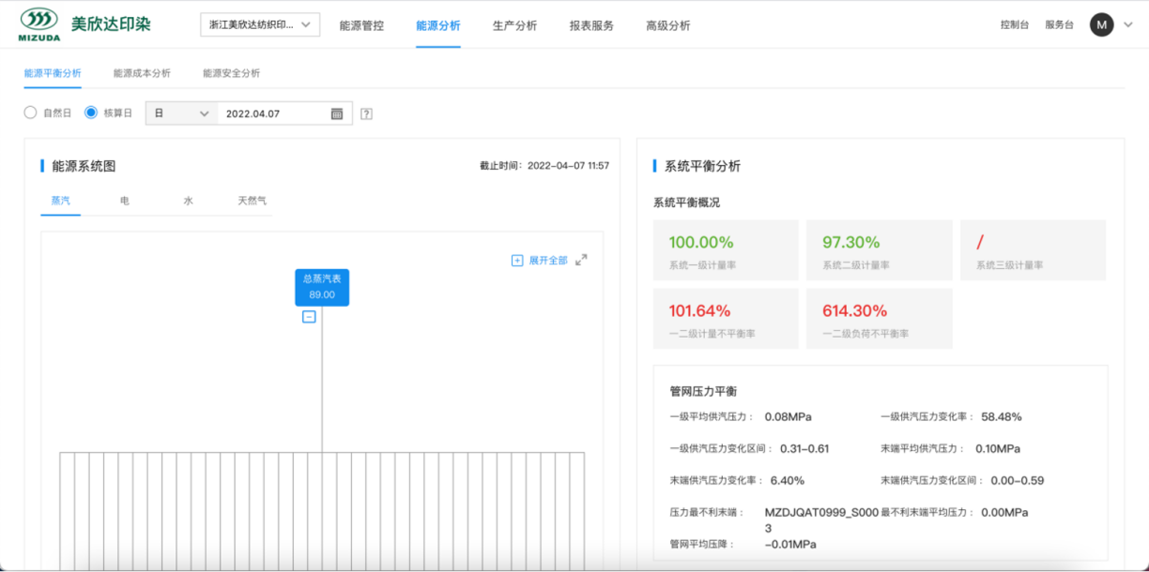The image size is (1149, 572).
Task: Open the 能源成本分析 tab
Action: click(142, 73)
